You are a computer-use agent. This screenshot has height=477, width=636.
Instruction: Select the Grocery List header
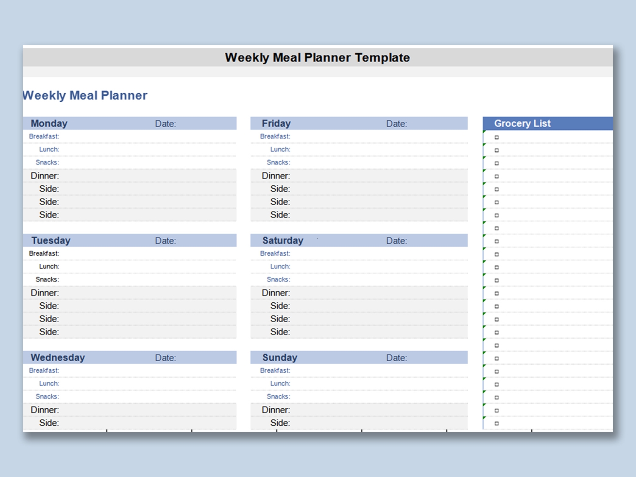click(522, 124)
